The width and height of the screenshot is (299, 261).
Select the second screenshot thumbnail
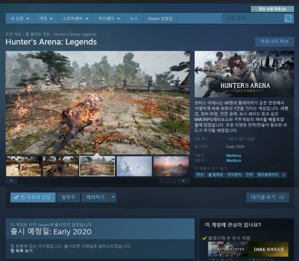coord(61,166)
